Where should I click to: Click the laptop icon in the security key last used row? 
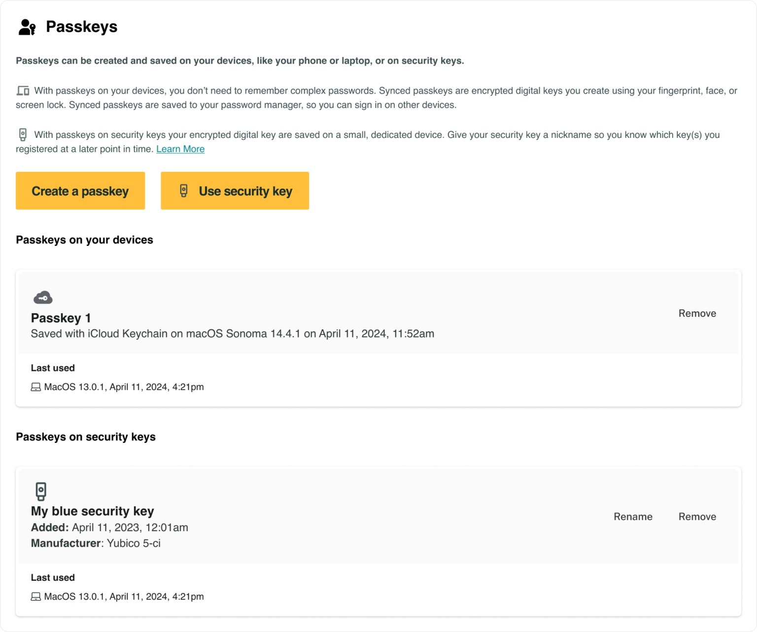35,597
